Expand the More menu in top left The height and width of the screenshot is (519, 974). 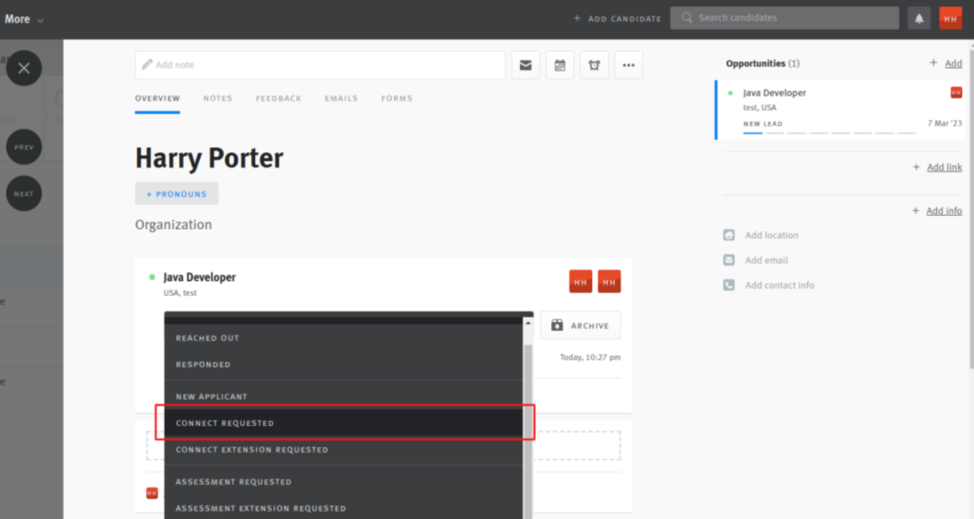23,19
